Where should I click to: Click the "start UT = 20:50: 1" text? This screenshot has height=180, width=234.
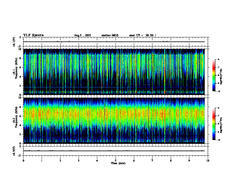click(143, 35)
